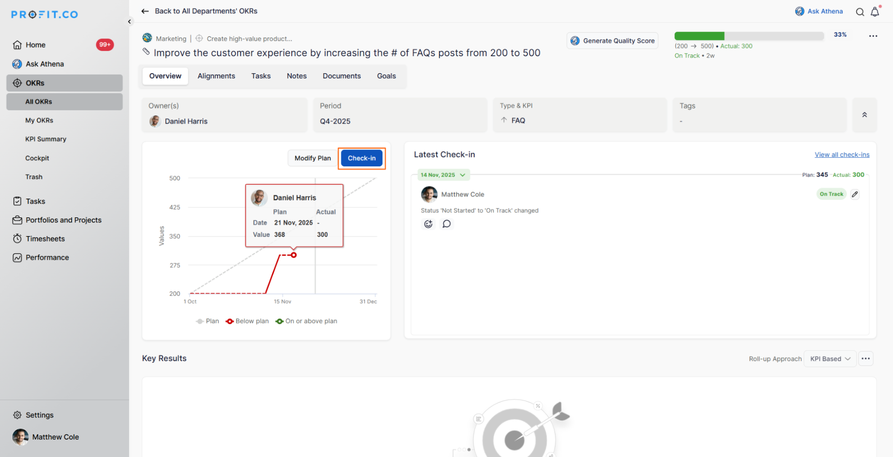893x457 pixels.
Task: Switch to the Goals tab
Action: coord(386,76)
